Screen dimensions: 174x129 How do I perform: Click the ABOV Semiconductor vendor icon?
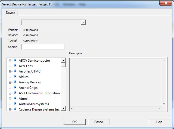(15, 61)
